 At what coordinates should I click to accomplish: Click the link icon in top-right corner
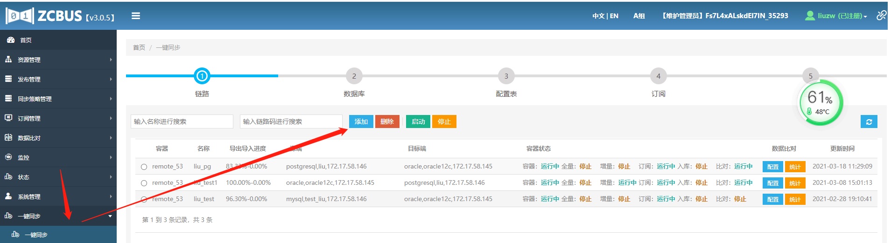(881, 15)
